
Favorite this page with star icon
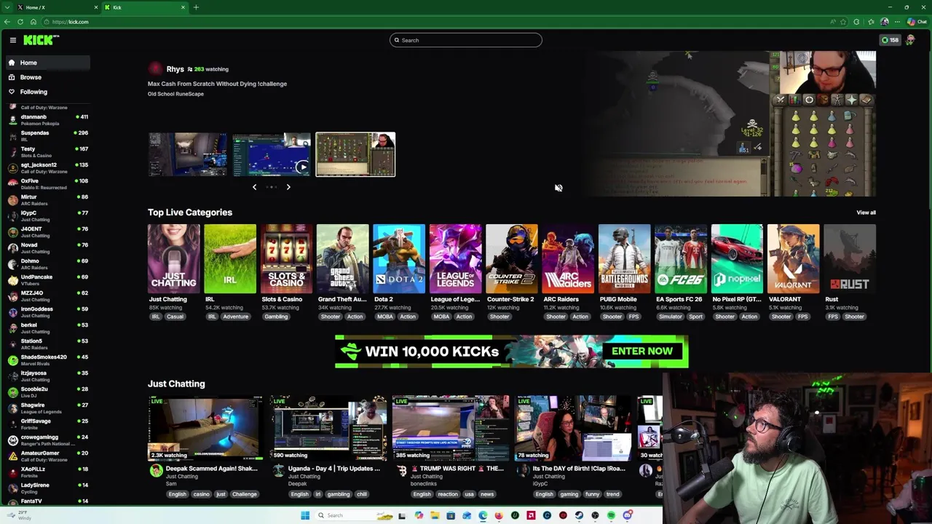pyautogui.click(x=843, y=22)
